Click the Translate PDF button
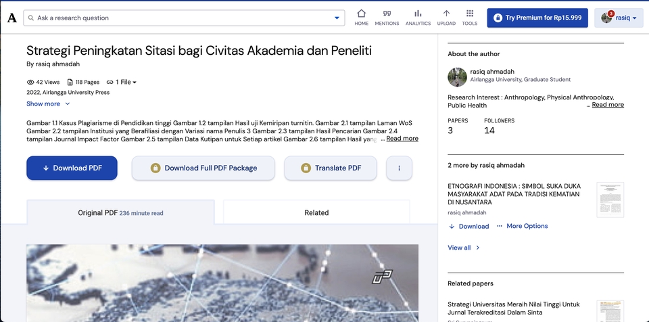649x322 pixels. (x=330, y=168)
